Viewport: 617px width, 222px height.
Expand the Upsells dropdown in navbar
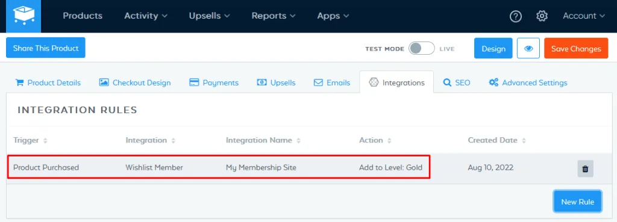209,16
